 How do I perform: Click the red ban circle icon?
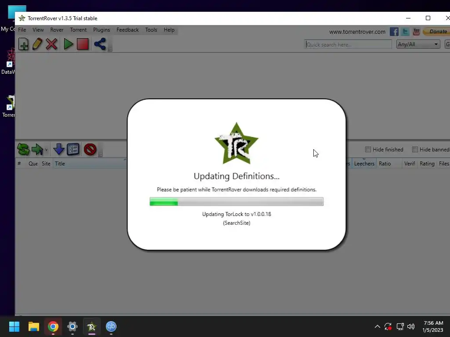click(90, 149)
